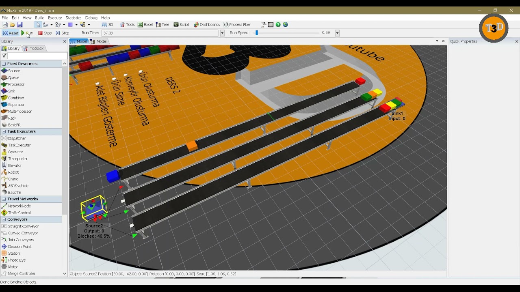Stop the simulation
Screen dimensions: 520x292
45,33
